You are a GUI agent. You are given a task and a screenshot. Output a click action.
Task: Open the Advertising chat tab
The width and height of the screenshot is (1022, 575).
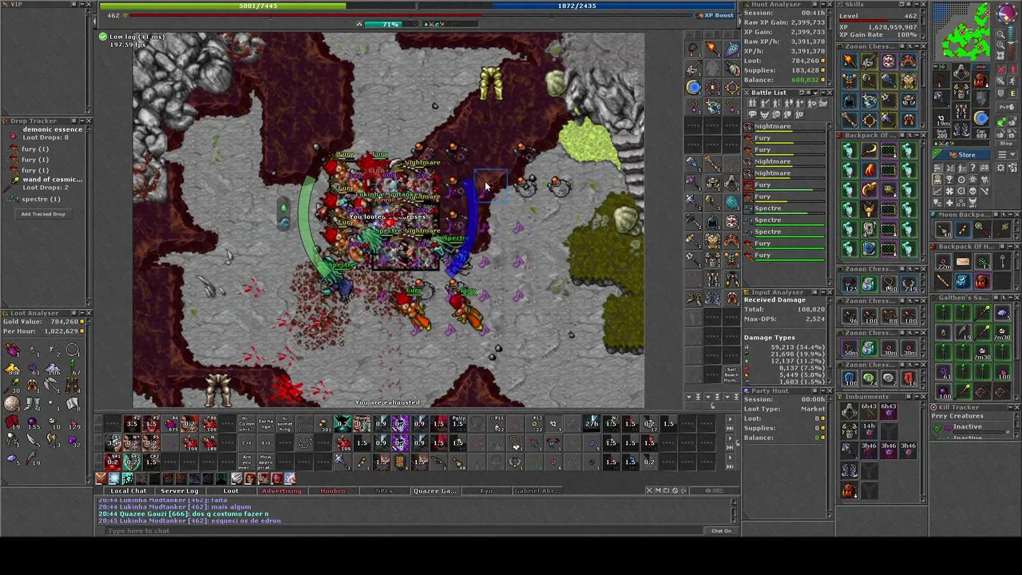pyautogui.click(x=281, y=490)
